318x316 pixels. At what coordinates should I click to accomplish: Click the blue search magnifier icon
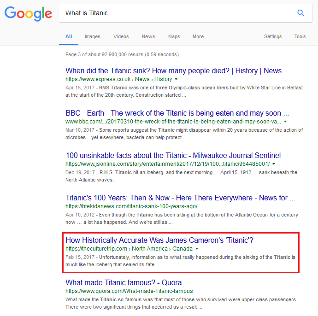pos(301,13)
